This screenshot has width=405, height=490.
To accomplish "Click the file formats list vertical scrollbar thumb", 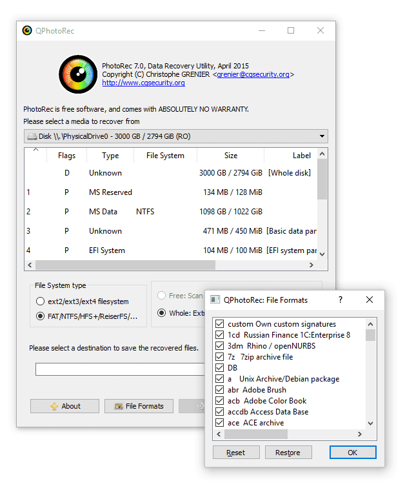I will [370, 335].
